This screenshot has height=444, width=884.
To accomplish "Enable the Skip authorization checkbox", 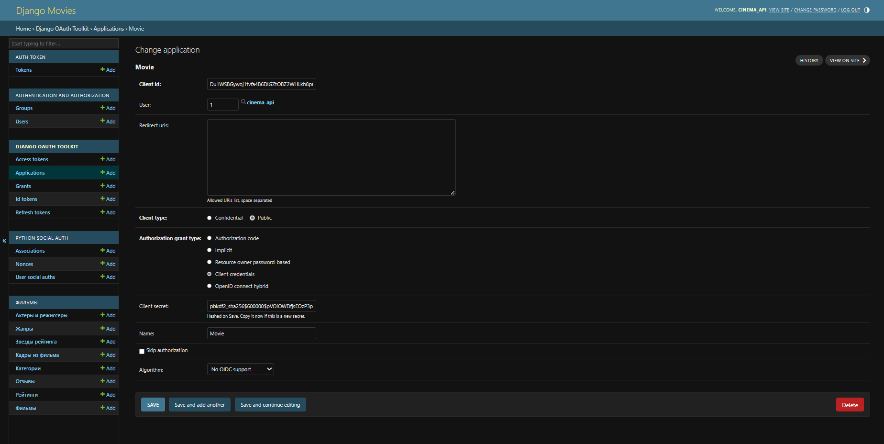I will pos(142,351).
